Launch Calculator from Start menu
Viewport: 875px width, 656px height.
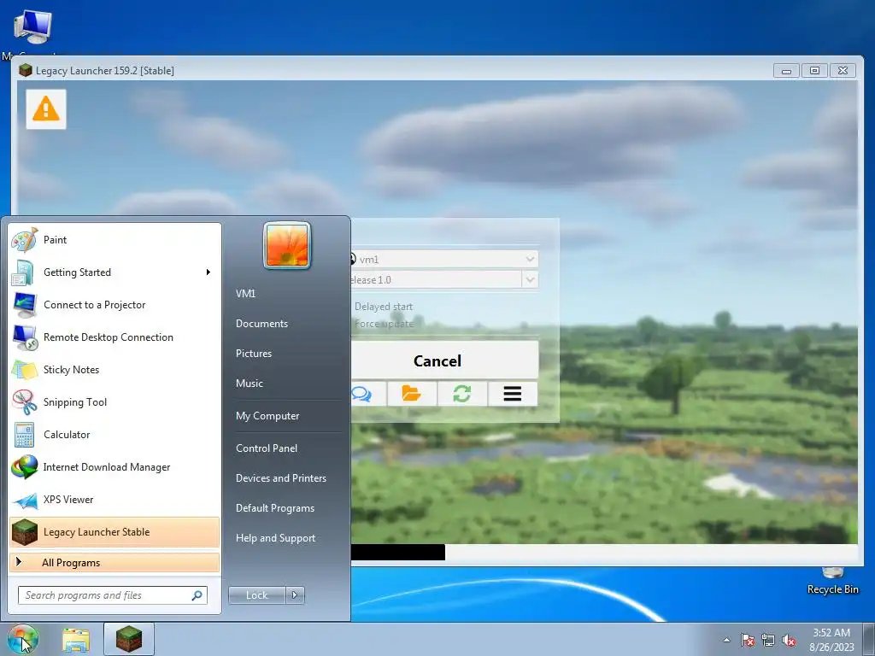click(x=115, y=435)
